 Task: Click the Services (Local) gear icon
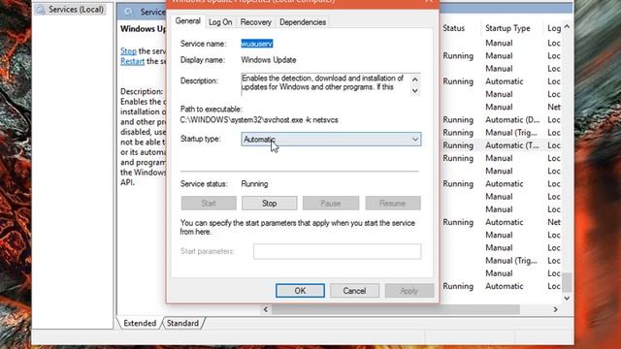41,10
